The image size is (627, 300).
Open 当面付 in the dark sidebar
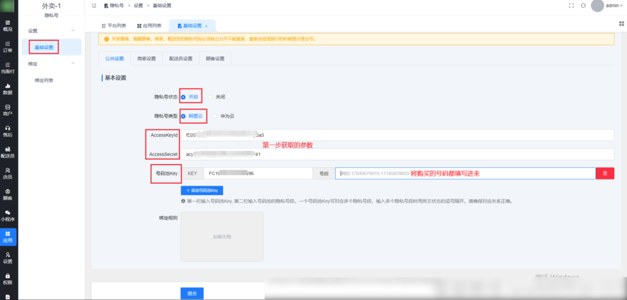pyautogui.click(x=8, y=68)
